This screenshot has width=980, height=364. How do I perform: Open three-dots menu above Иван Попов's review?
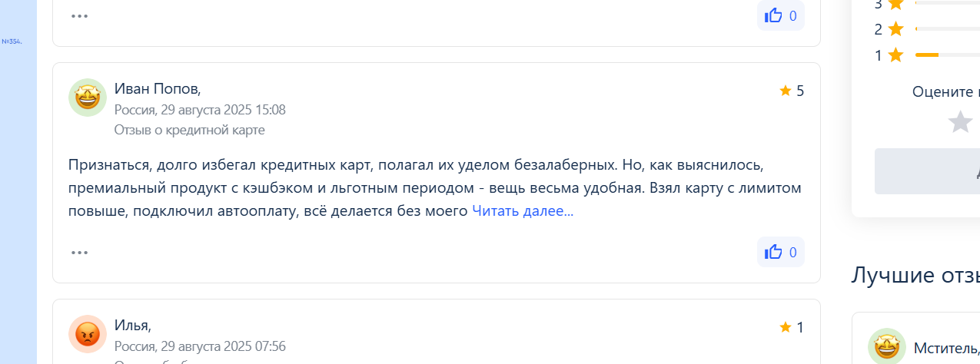(x=80, y=15)
